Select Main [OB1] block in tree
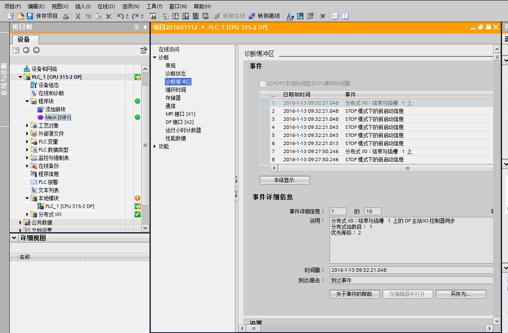This screenshot has width=508, height=333. tap(58, 117)
